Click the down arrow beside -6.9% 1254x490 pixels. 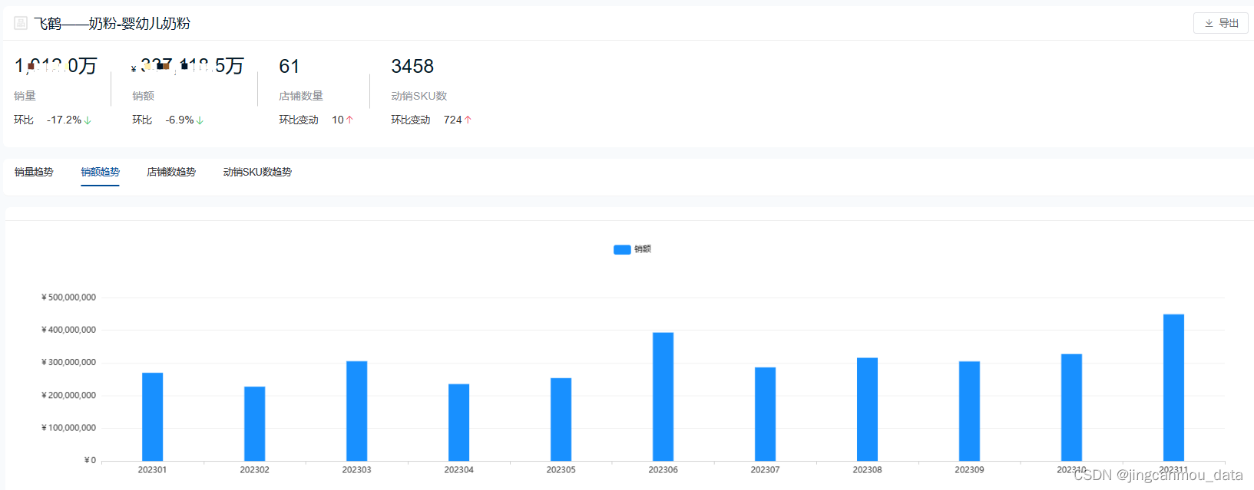[x=200, y=120]
